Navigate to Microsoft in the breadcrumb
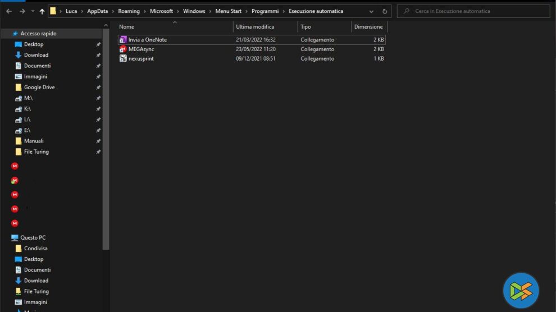 pyautogui.click(x=161, y=11)
